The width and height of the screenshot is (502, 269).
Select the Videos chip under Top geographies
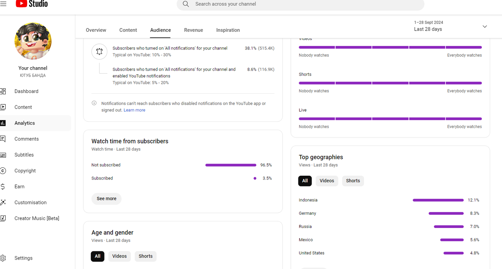pyautogui.click(x=327, y=181)
